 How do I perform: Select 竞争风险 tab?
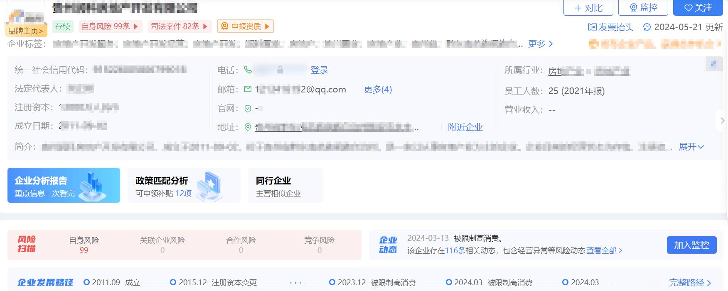[320, 245]
